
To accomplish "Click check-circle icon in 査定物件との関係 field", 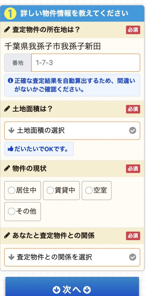I will [x=133, y=257].
